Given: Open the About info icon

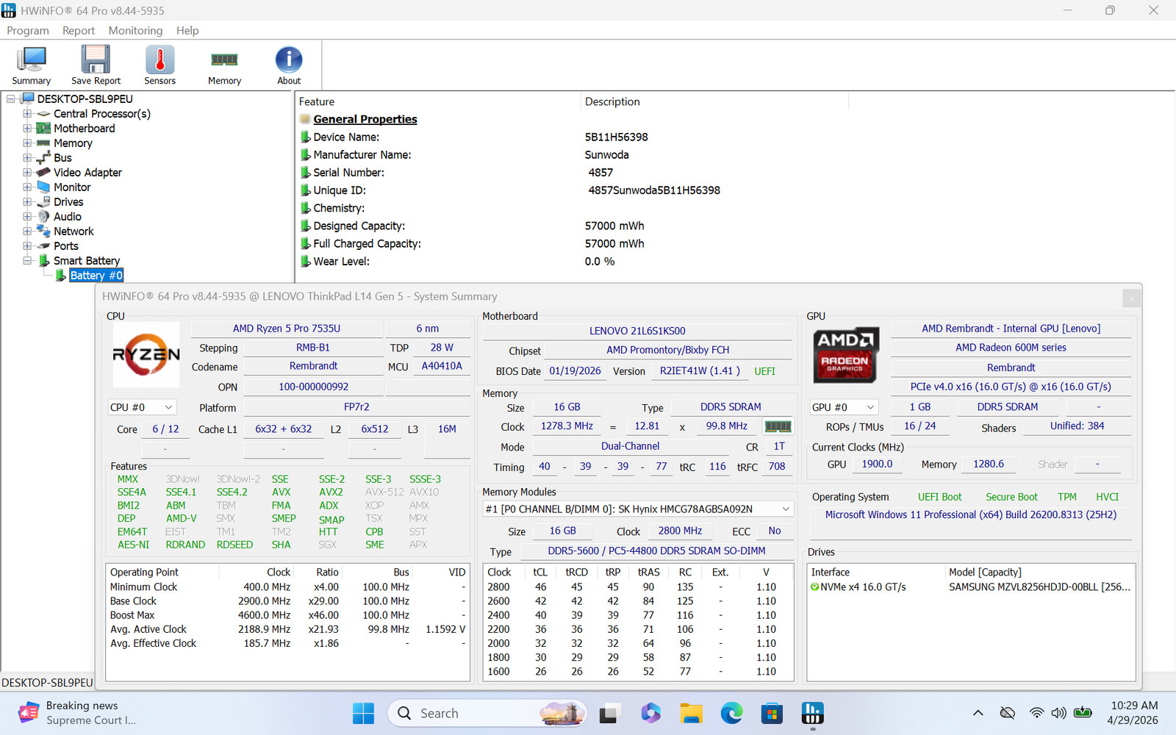Looking at the screenshot, I should click(289, 60).
